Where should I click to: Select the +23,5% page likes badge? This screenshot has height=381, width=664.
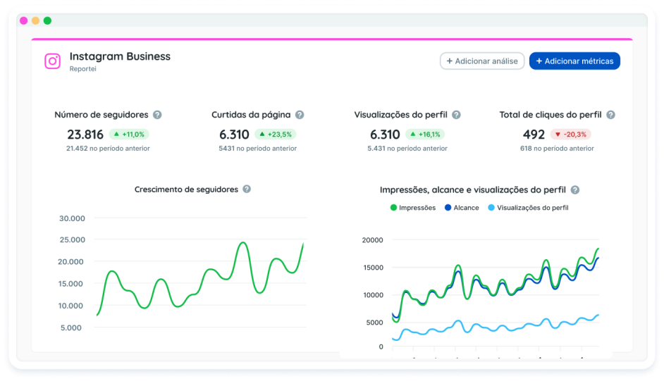(276, 134)
